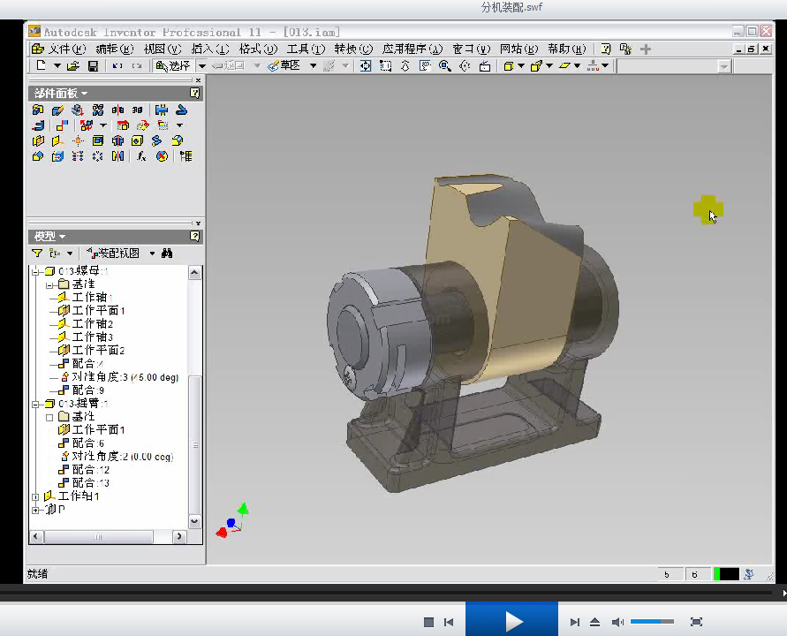
Task: Expand the 工作轴1 tree node
Action: 36,496
